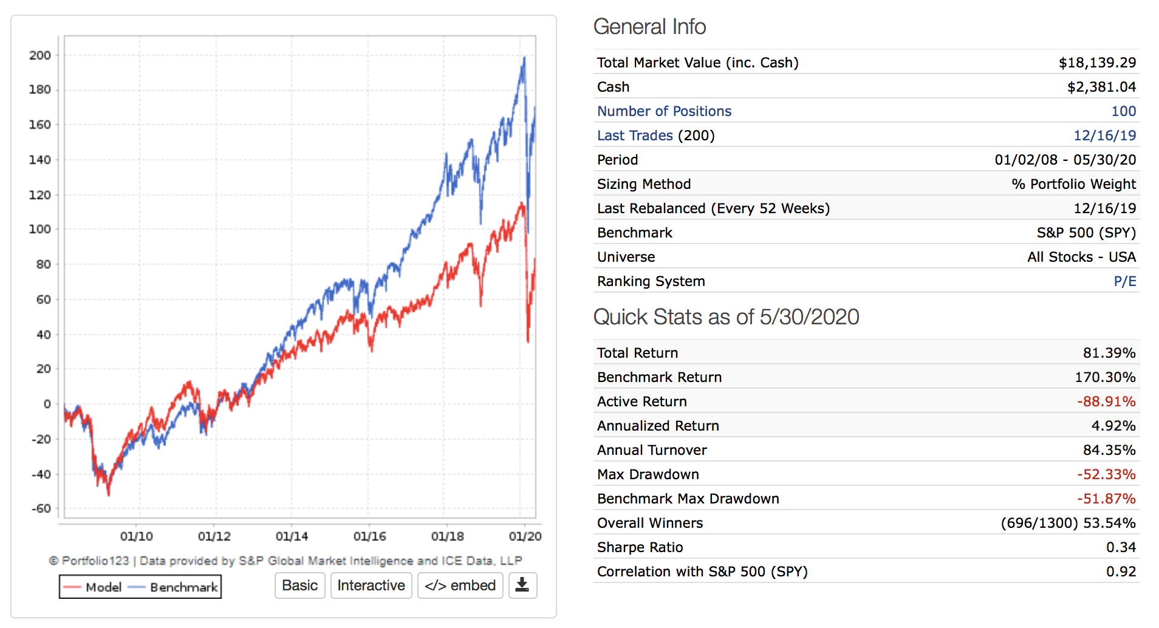This screenshot has width=1159, height=628.
Task: Click the 01/20 label on chart axis
Action: coord(525,536)
